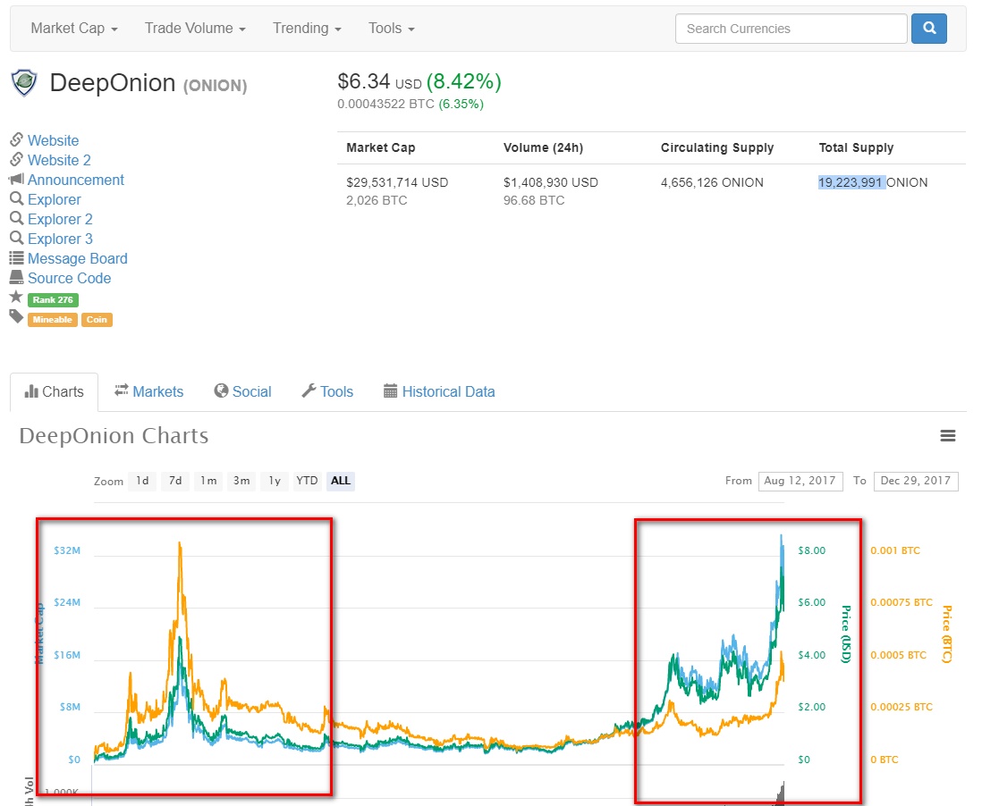Image resolution: width=982 pixels, height=806 pixels.
Task: Set chart zoom to 1y
Action: [275, 481]
